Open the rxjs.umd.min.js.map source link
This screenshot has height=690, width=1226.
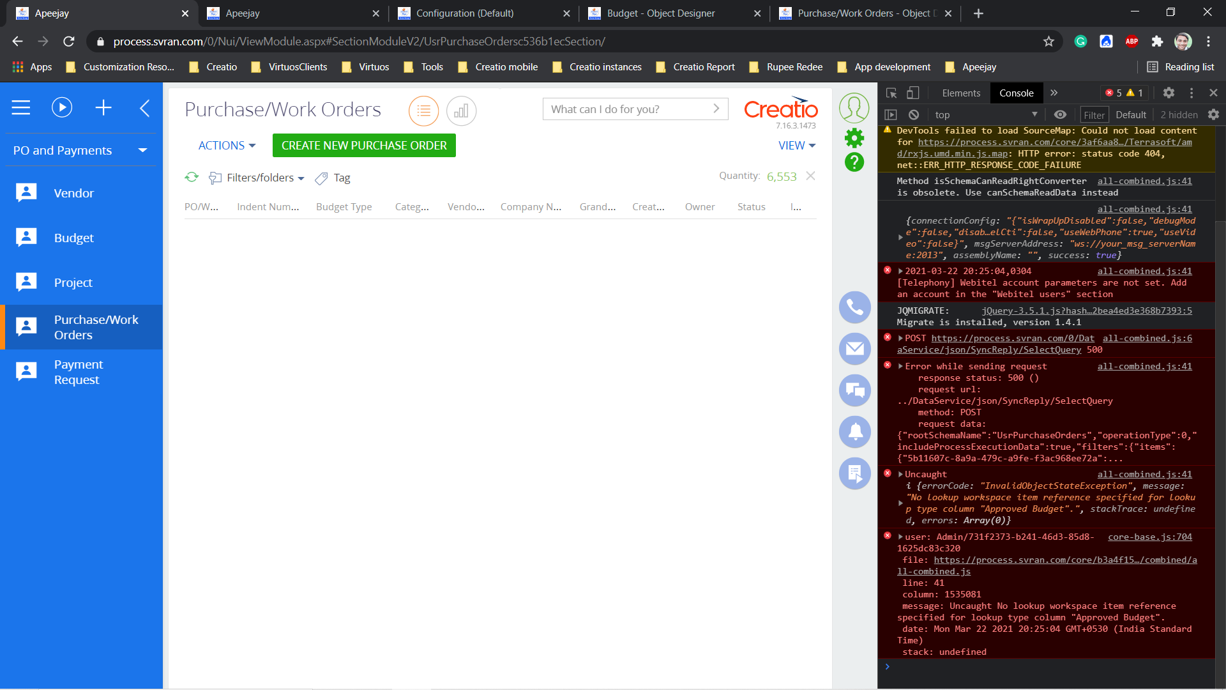tap(1045, 148)
